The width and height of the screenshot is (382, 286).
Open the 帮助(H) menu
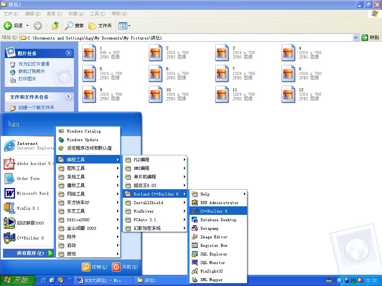pos(119,14)
